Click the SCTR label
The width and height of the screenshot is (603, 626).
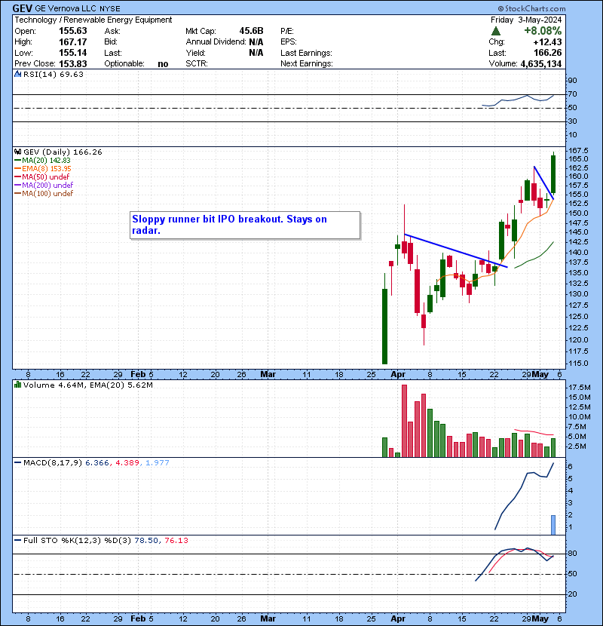coord(197,64)
